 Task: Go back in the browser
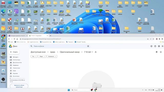tap(9, 39)
